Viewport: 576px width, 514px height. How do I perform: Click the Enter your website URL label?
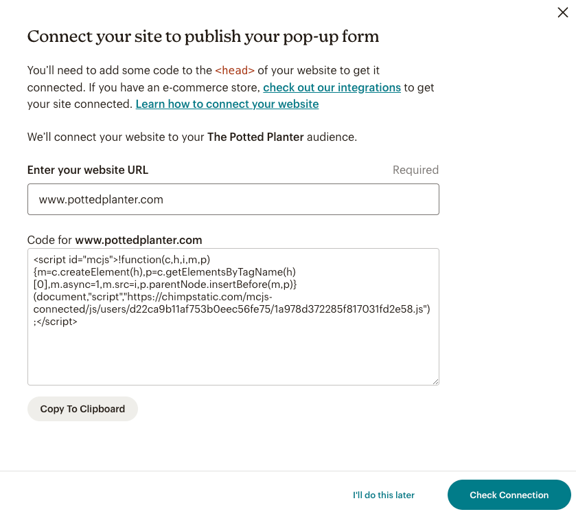click(88, 170)
